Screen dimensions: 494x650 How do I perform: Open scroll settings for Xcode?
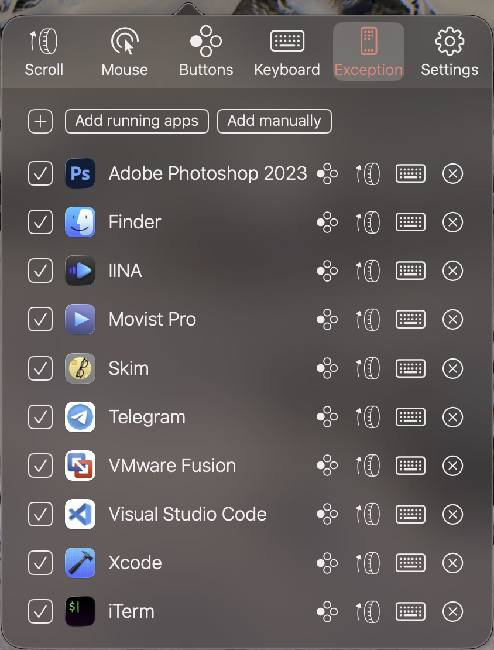click(x=368, y=563)
